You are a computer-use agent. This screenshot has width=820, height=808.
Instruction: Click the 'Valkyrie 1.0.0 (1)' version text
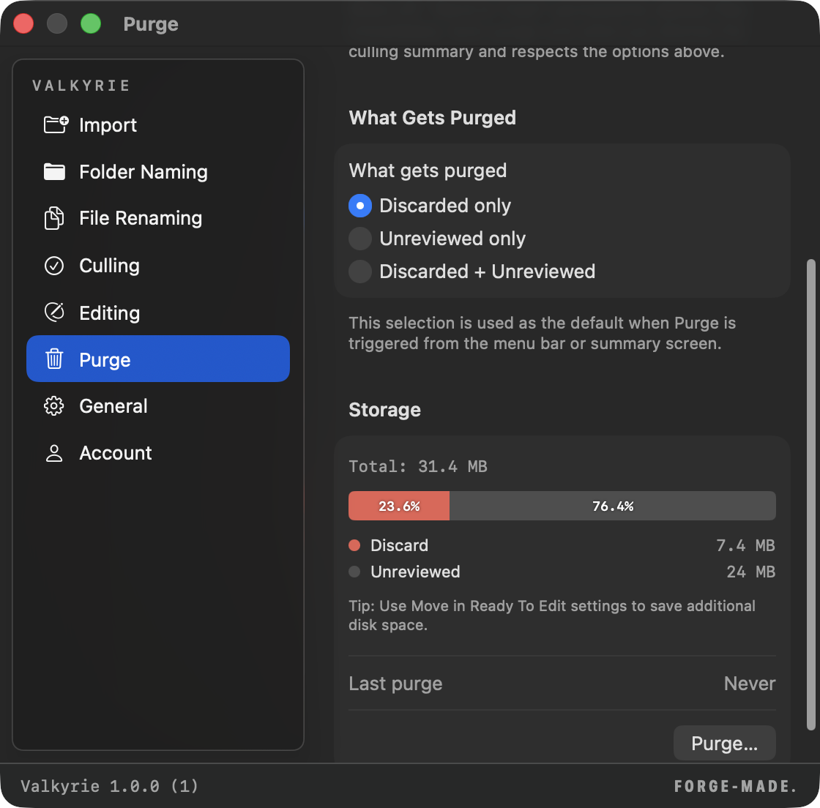[x=109, y=785]
